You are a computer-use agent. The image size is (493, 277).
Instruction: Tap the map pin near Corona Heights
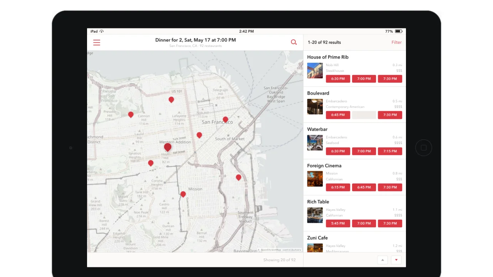point(151,163)
